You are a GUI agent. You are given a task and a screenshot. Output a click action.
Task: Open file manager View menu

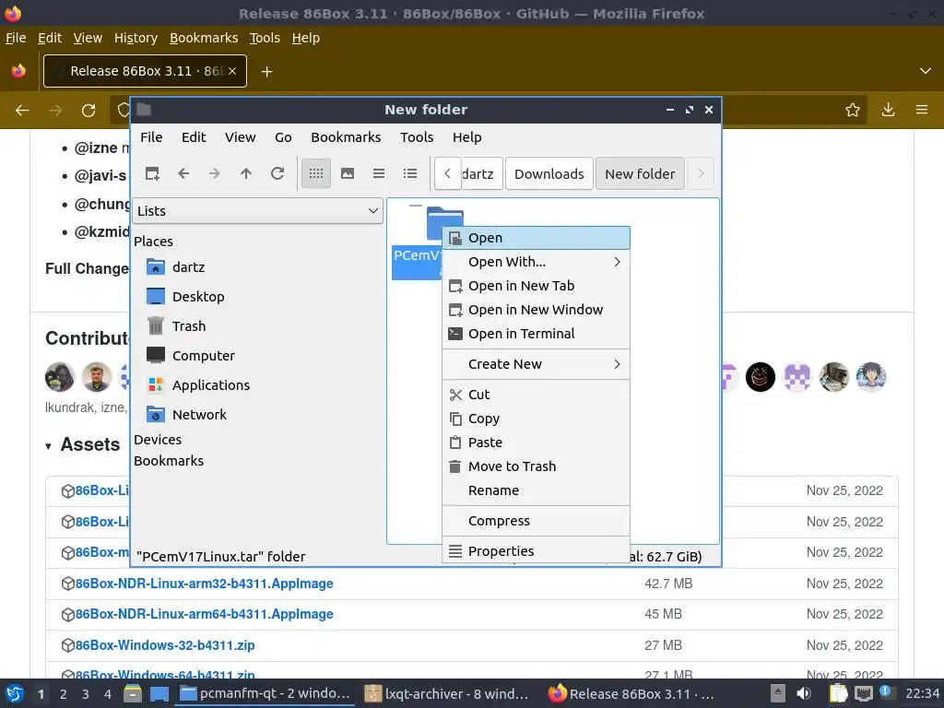pyautogui.click(x=241, y=137)
